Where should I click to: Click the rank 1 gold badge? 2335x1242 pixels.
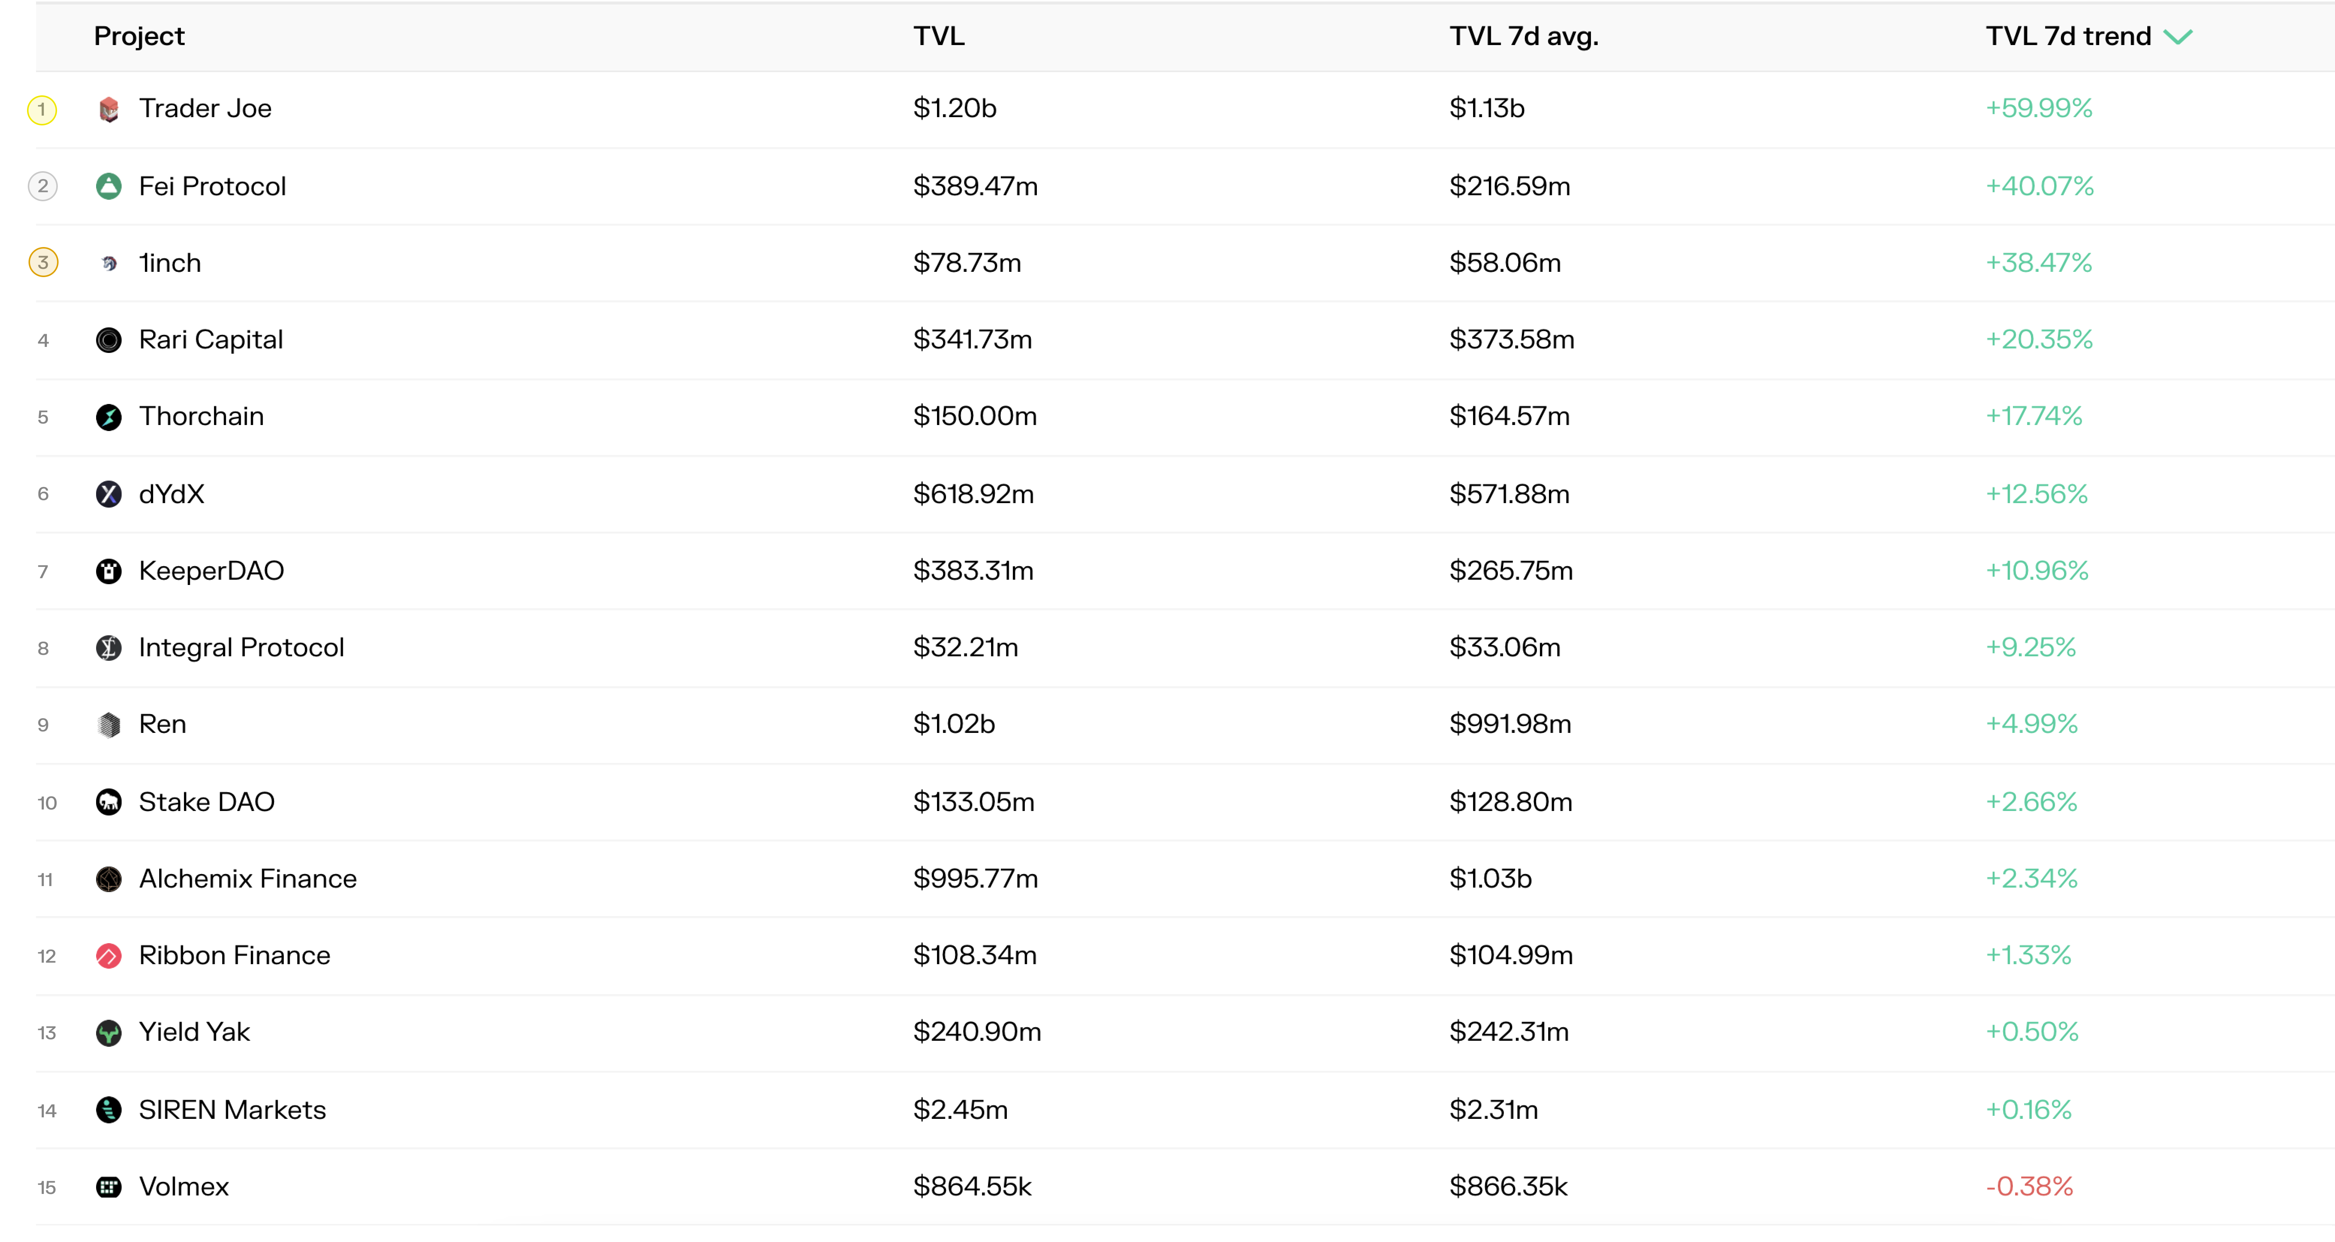click(x=42, y=110)
